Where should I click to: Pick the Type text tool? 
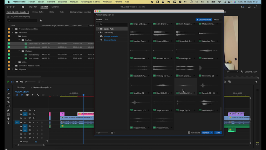coord(8,123)
